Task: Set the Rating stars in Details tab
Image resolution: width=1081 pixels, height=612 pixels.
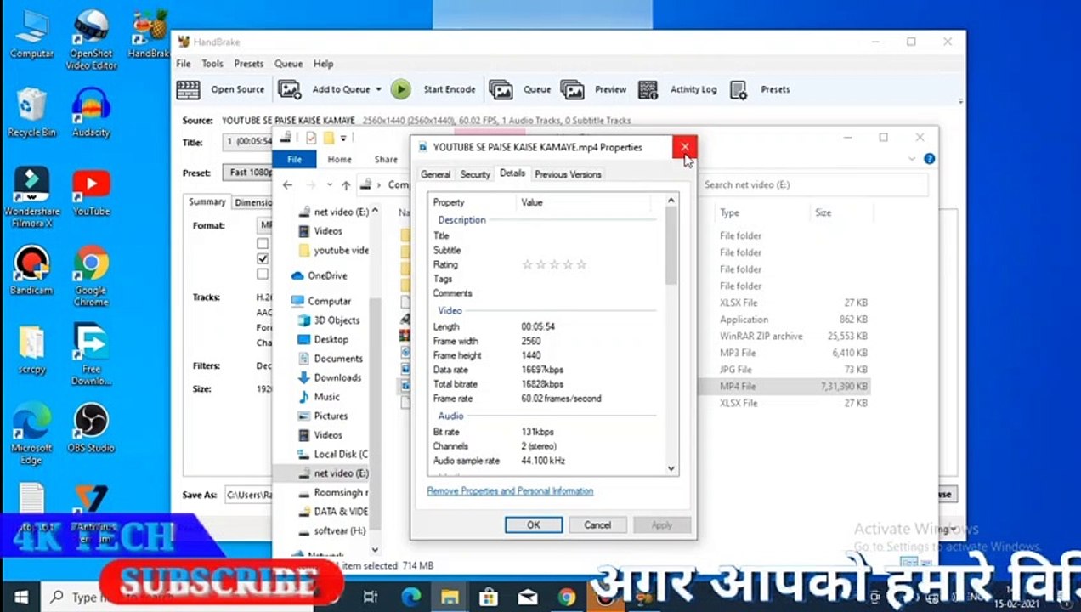Action: click(x=554, y=264)
